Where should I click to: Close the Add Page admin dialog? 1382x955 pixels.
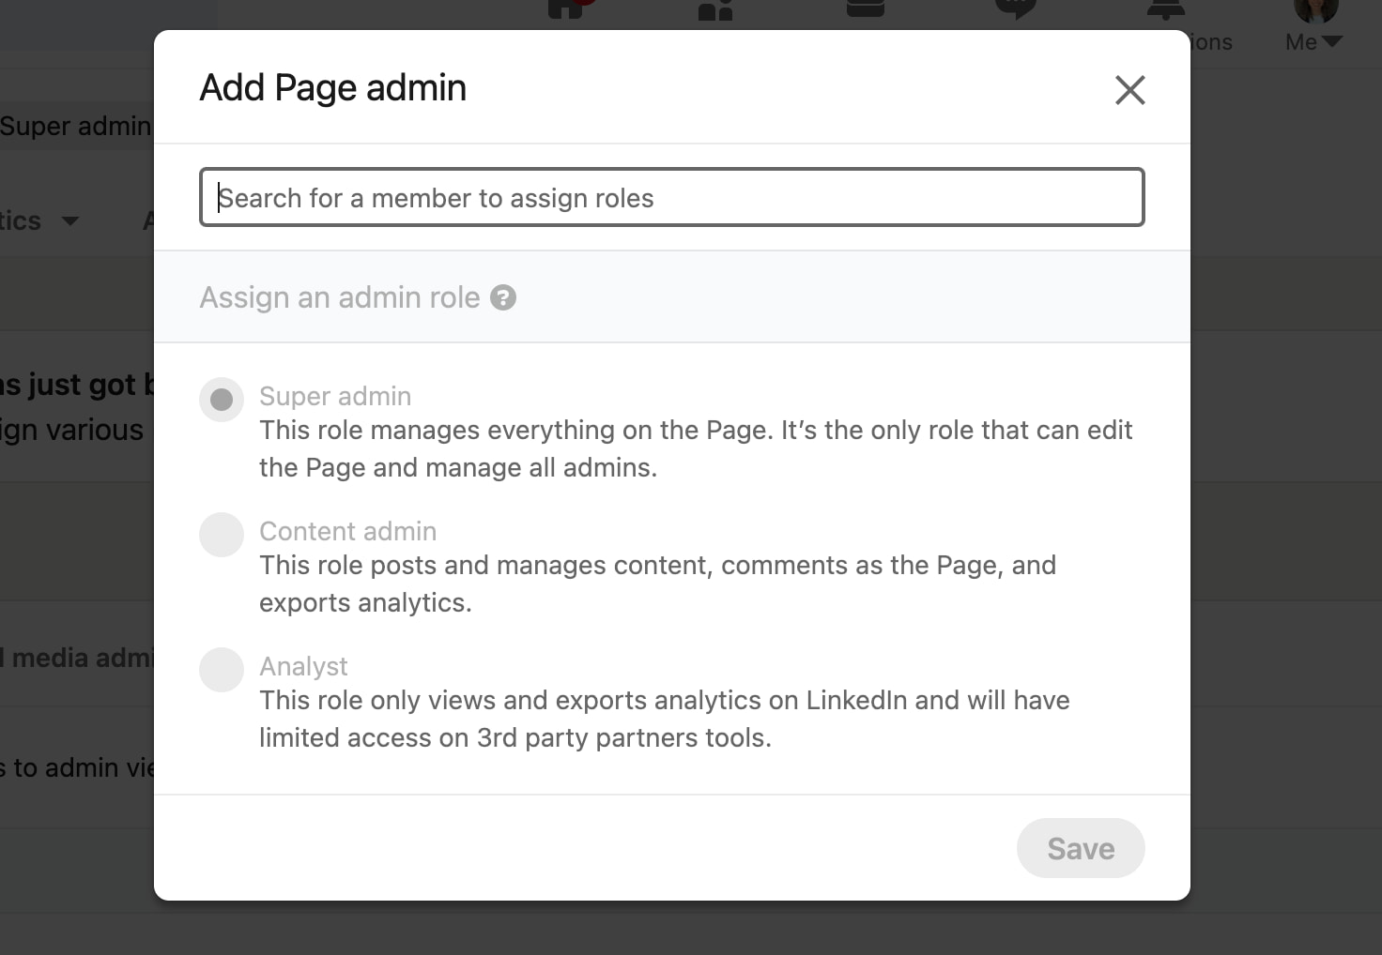pos(1129,90)
